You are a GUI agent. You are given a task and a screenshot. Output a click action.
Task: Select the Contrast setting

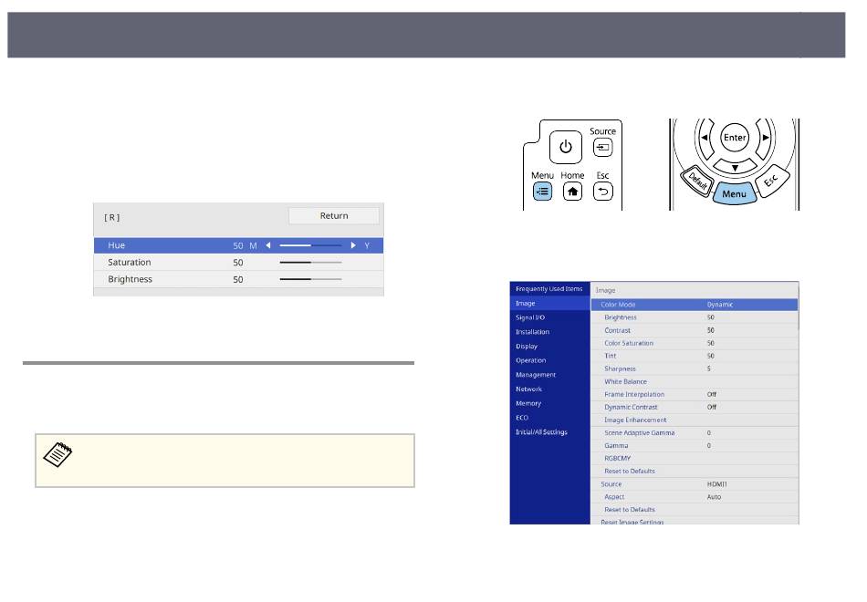point(695,330)
